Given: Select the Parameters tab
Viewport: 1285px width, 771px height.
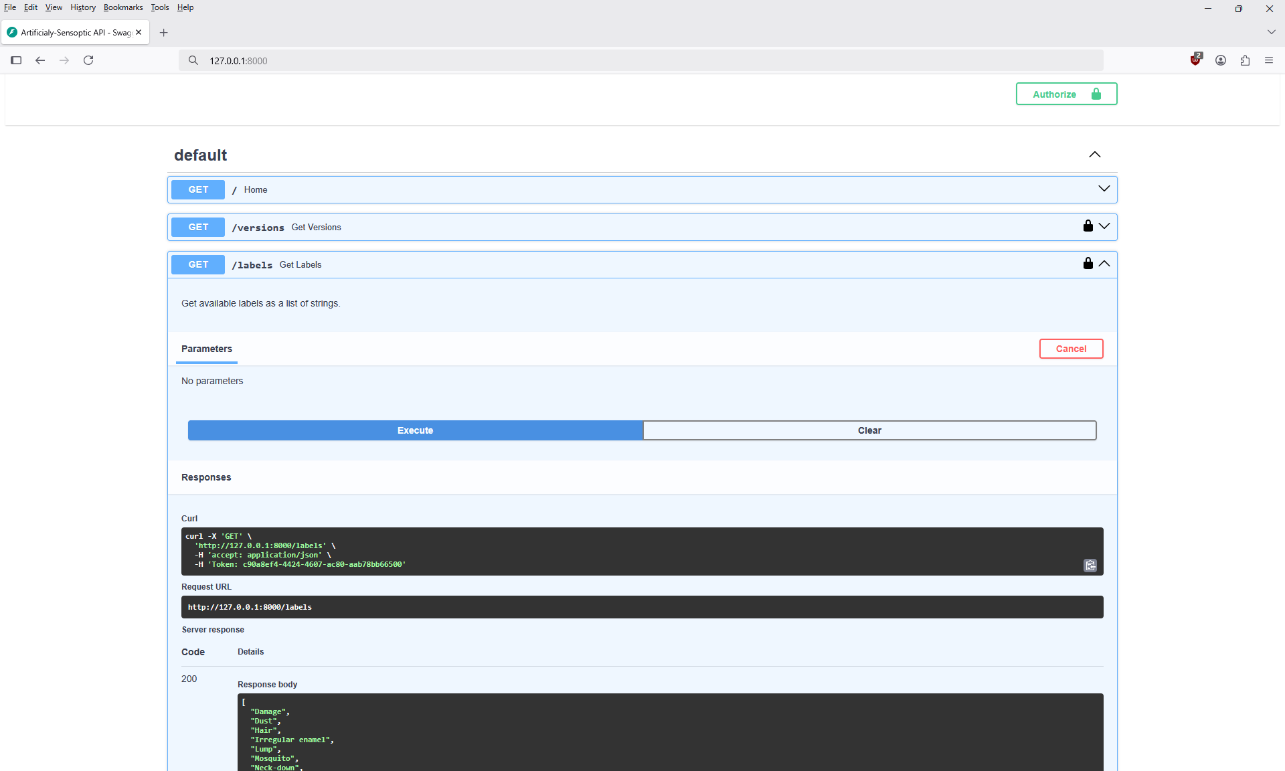Looking at the screenshot, I should [x=206, y=349].
